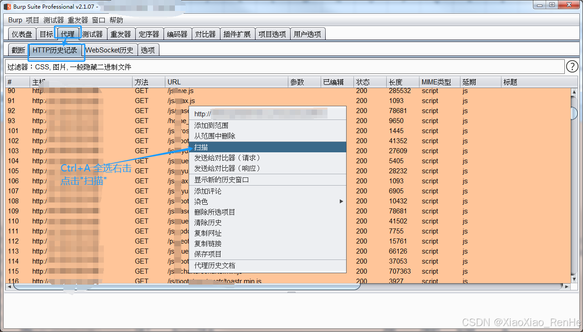Select the row with length 285532

pos(288,91)
